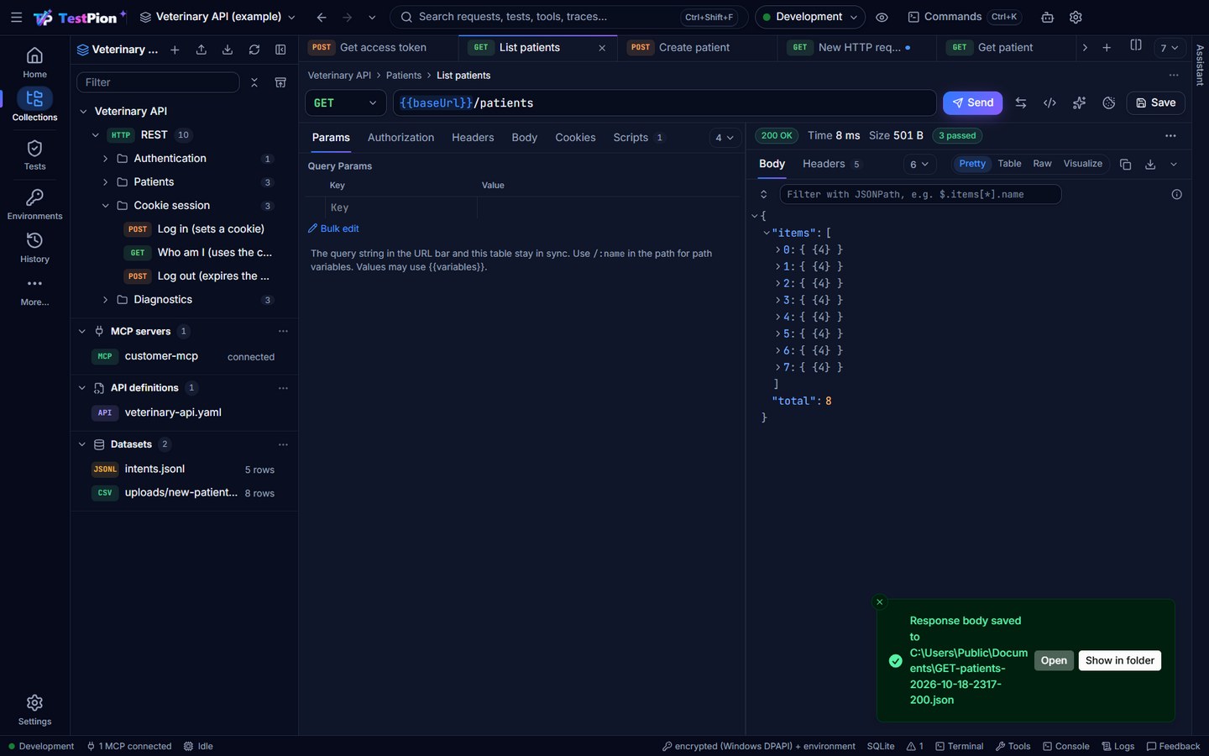This screenshot has width=1209, height=756.
Task: Click the AI sparkle icon beside Send
Action: tap(1079, 102)
